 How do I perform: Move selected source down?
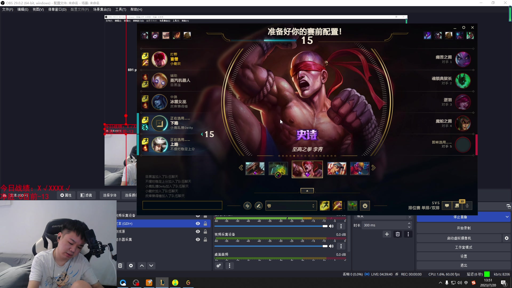[x=151, y=266]
